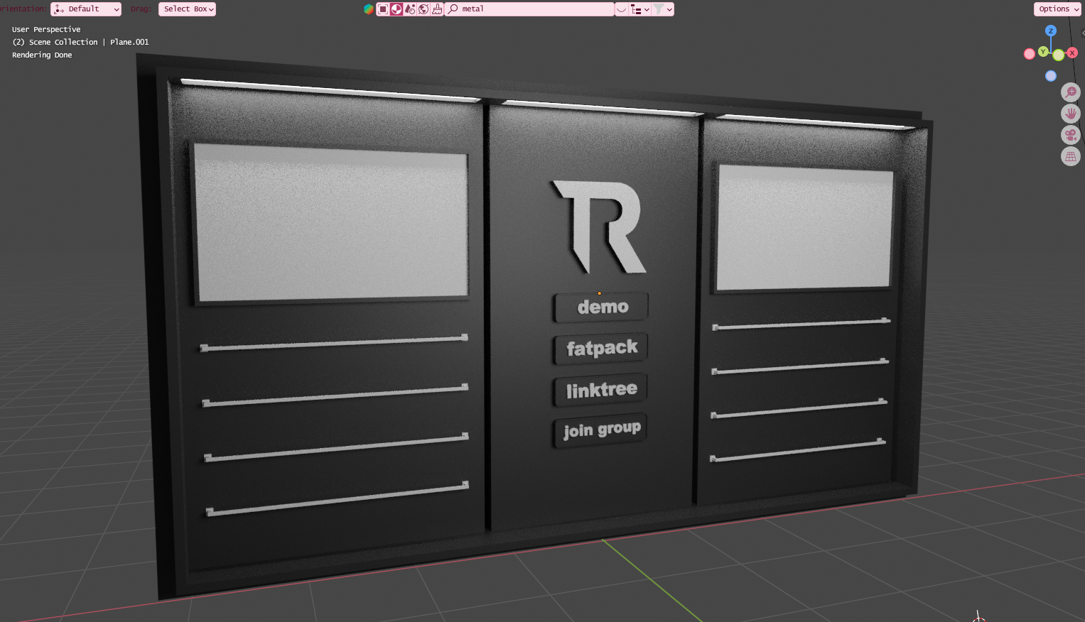This screenshot has height=622, width=1085.
Task: Select the HDR world globe icon
Action: pyautogui.click(x=423, y=9)
